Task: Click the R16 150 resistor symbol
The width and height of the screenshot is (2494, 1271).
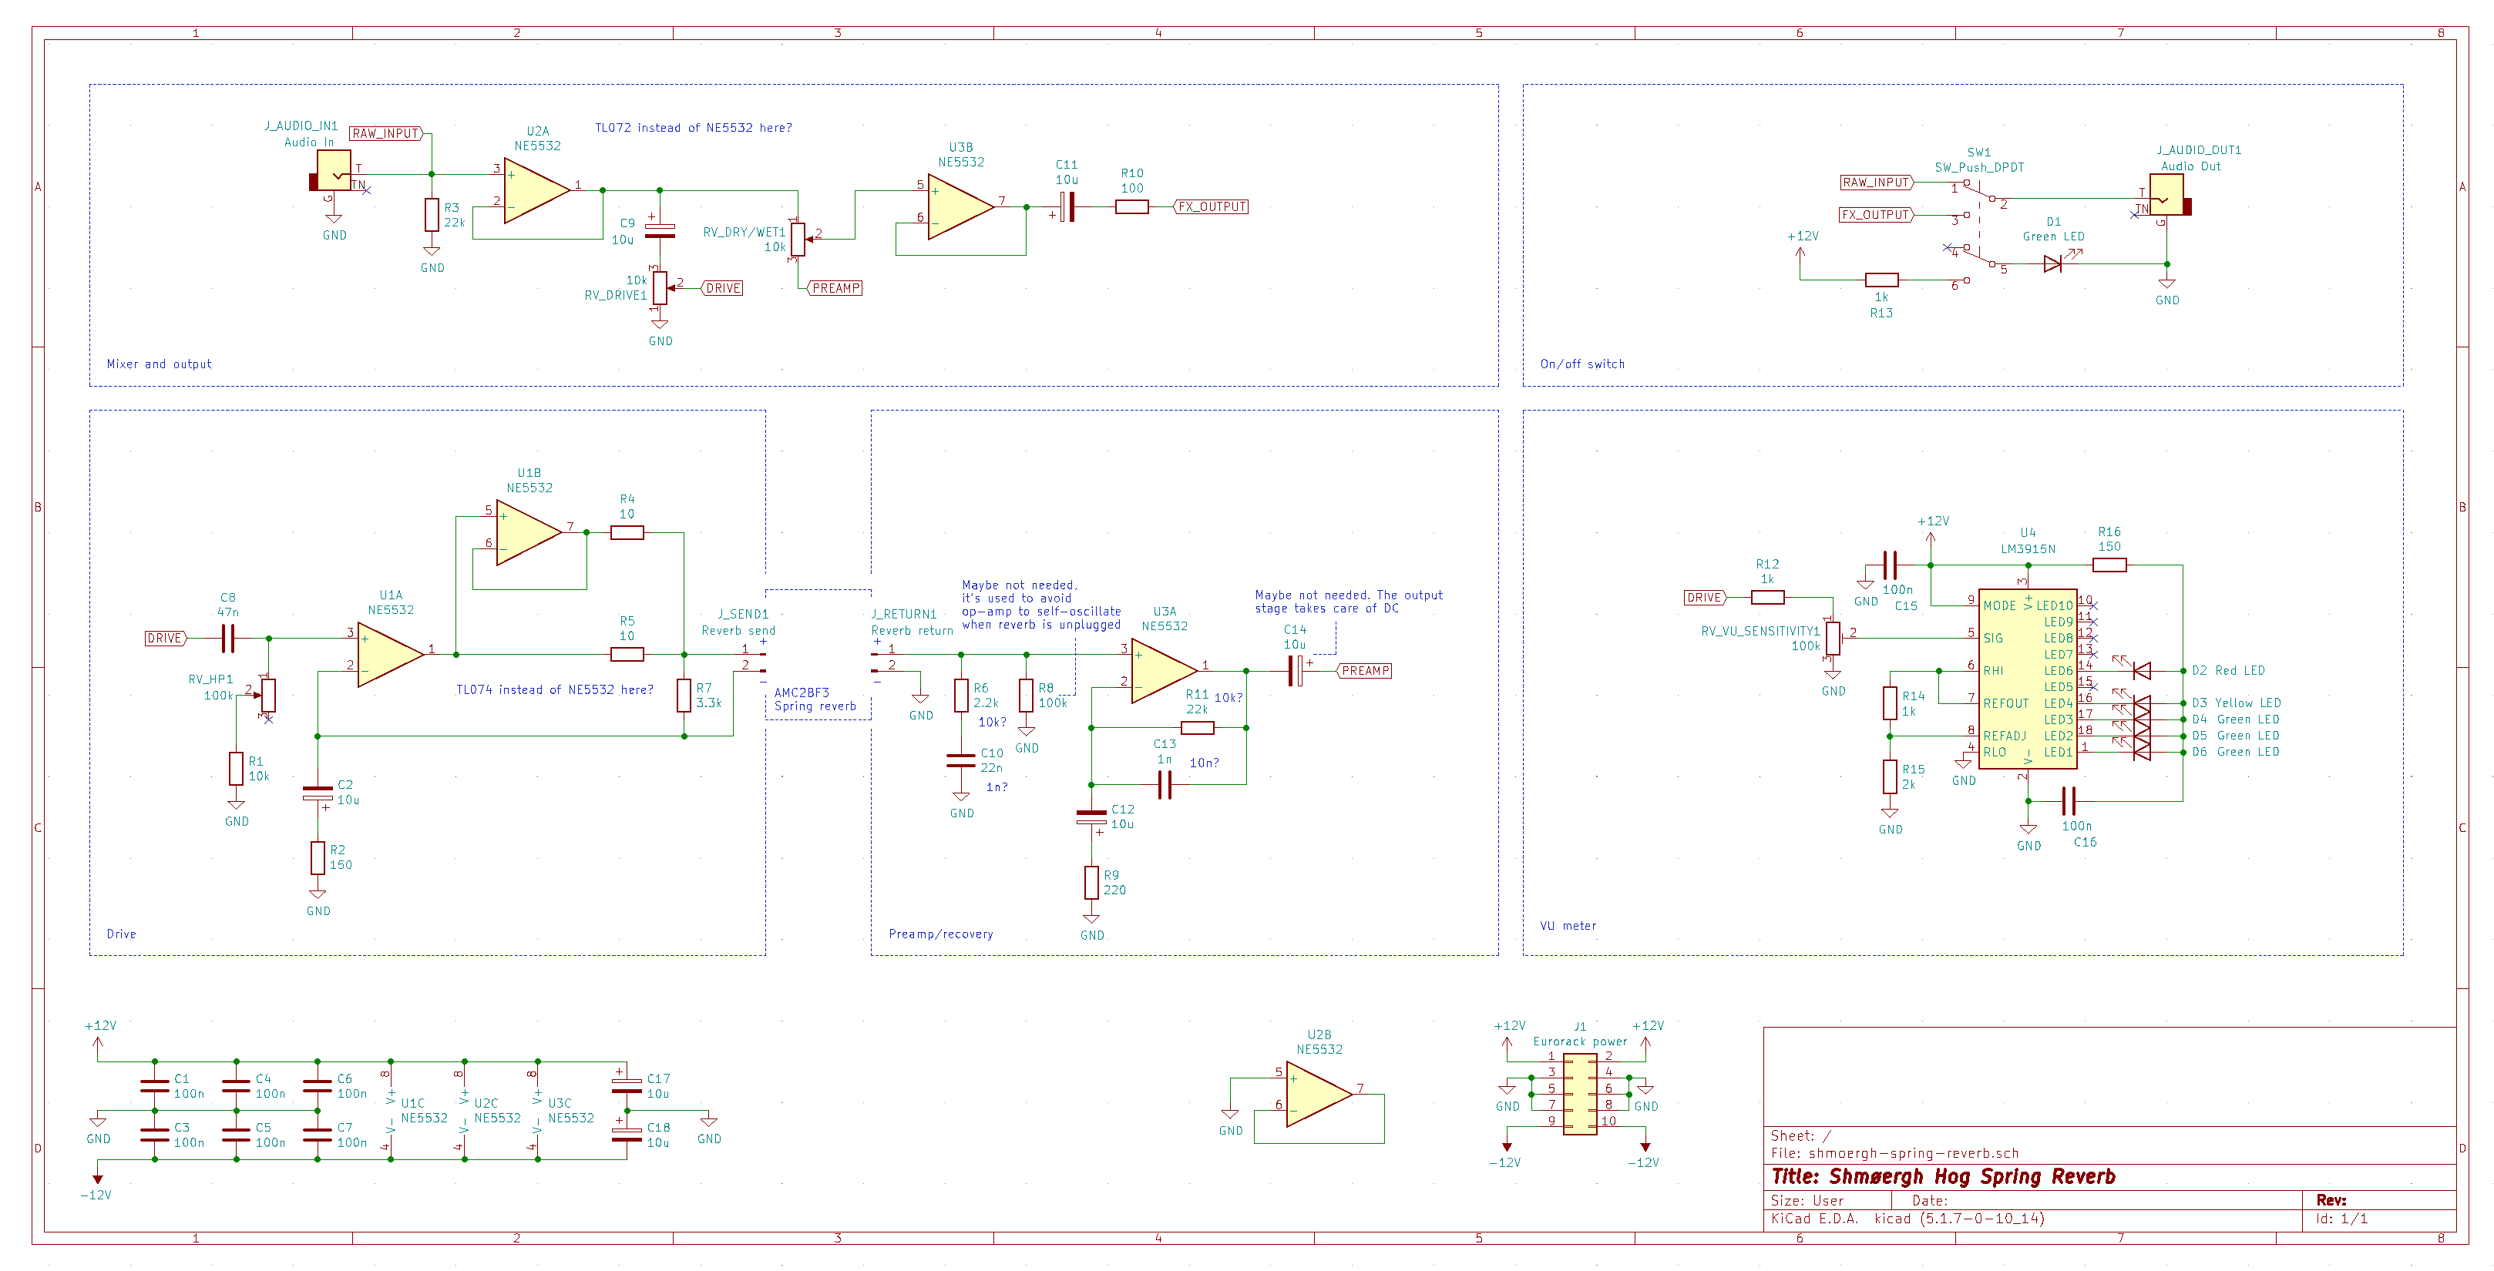Action: (2109, 565)
